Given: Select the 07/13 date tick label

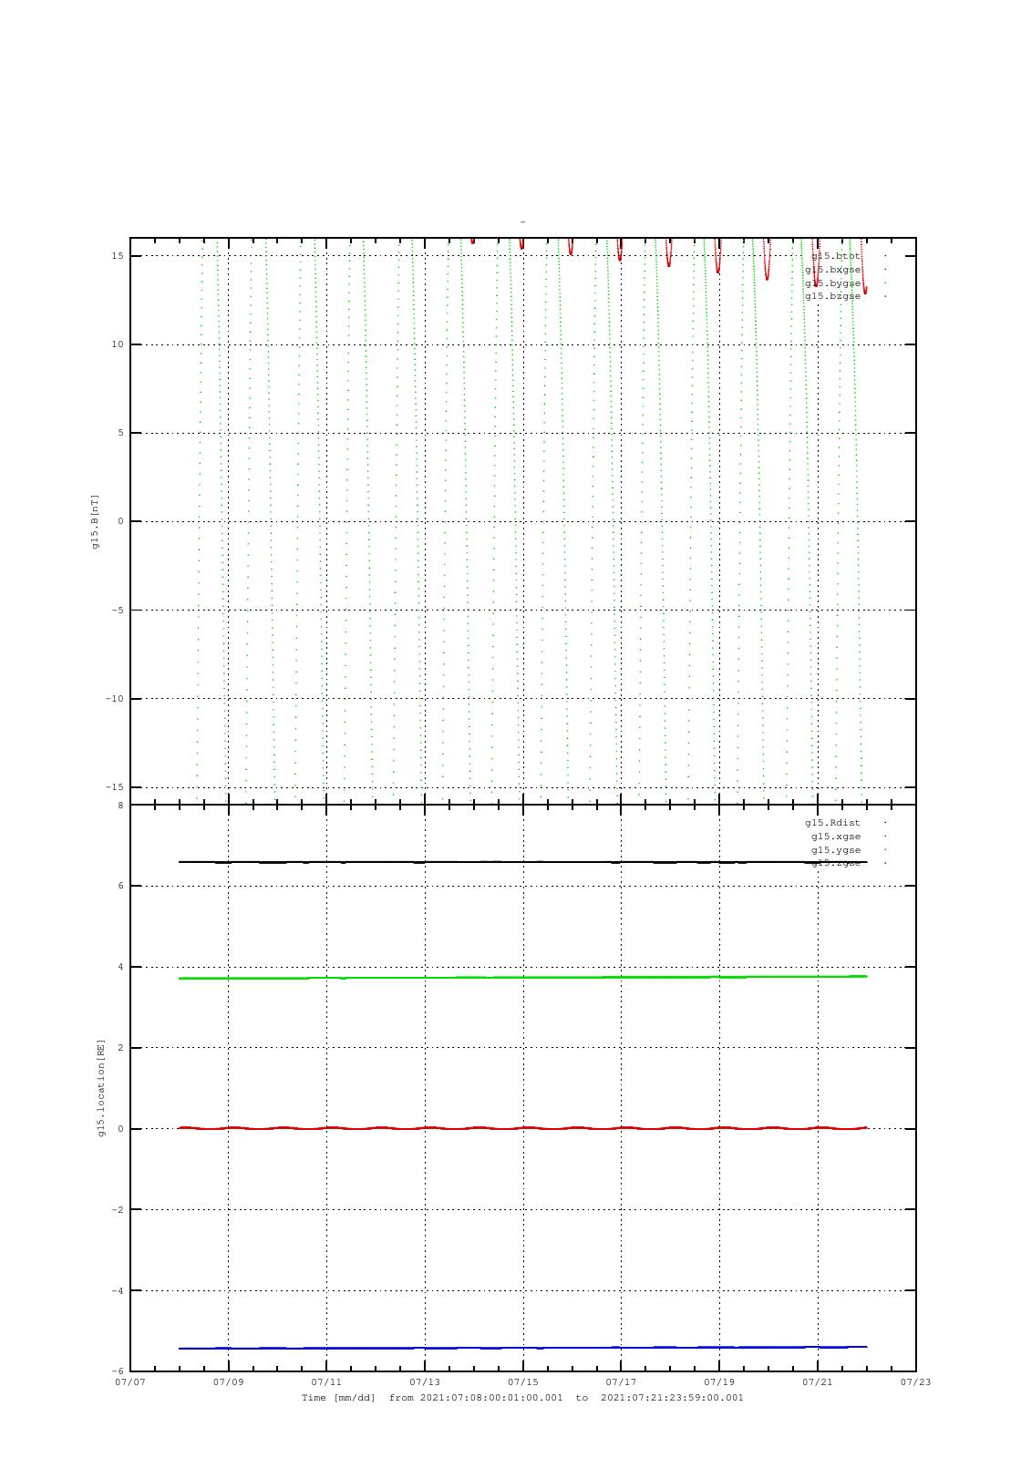Looking at the screenshot, I should tap(425, 1381).
